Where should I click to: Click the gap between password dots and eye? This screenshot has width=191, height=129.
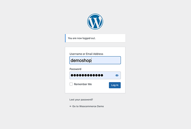[x=109, y=75]
